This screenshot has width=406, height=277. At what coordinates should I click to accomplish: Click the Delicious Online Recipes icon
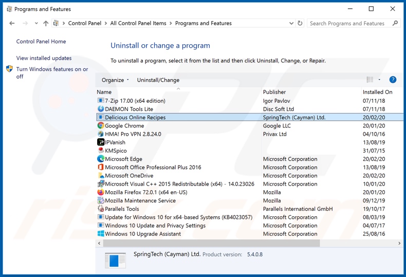(100, 117)
